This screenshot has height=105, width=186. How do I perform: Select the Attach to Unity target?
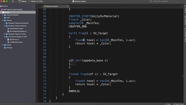pos(35,1)
